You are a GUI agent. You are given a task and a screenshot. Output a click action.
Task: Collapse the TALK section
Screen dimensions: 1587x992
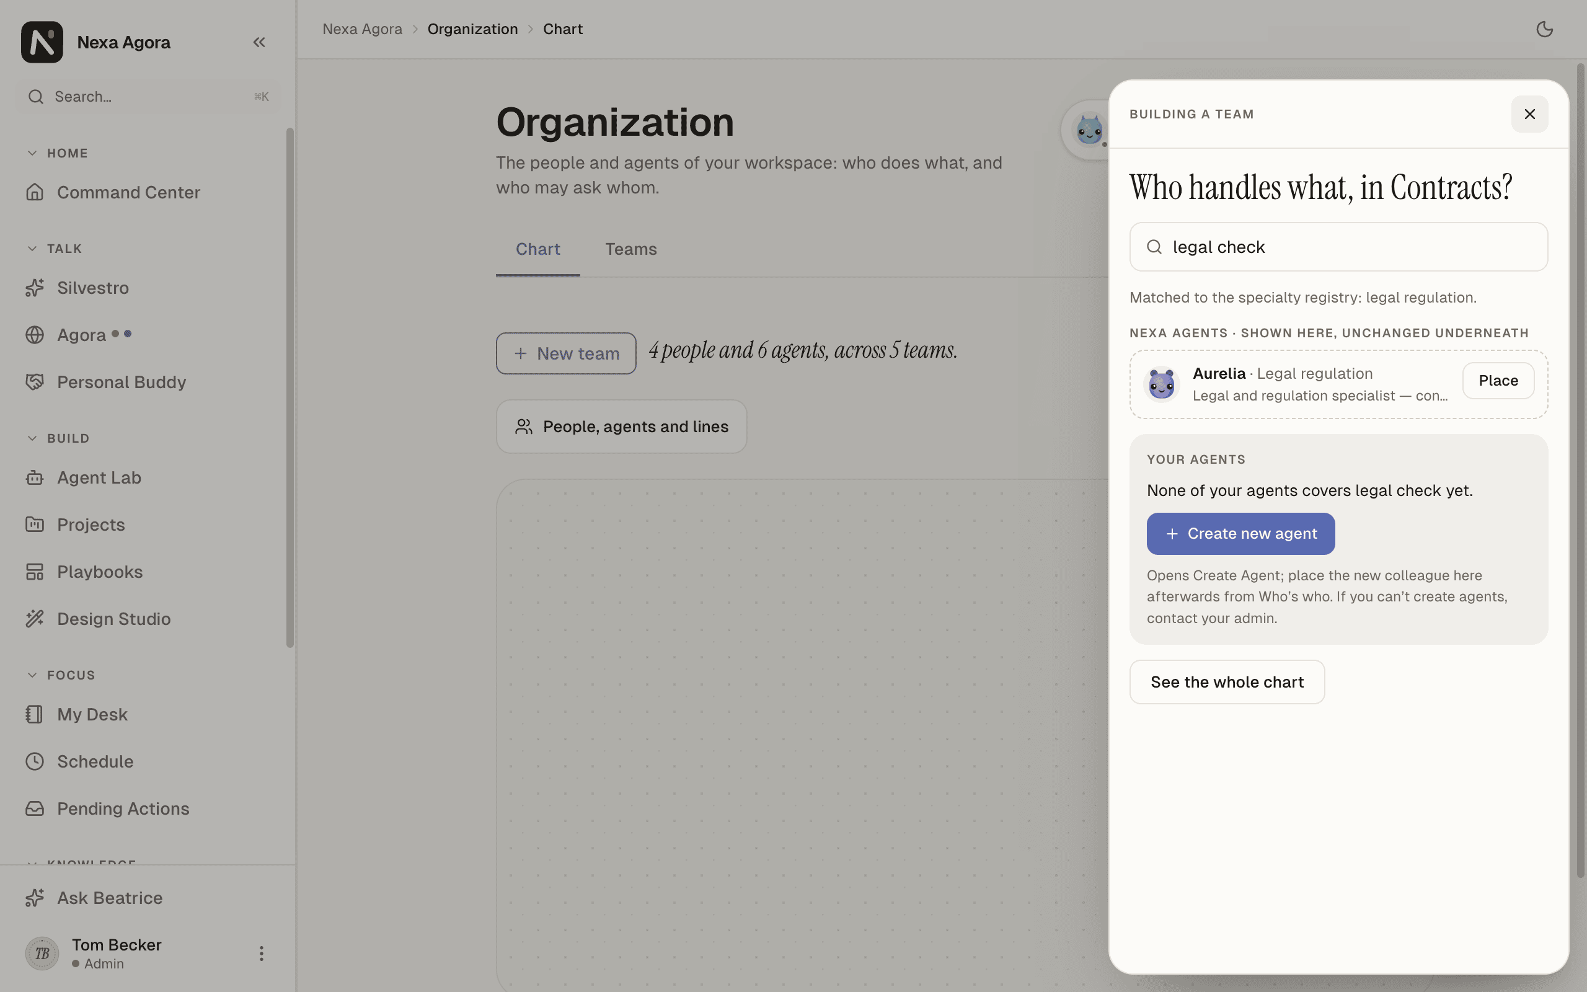pyautogui.click(x=55, y=249)
